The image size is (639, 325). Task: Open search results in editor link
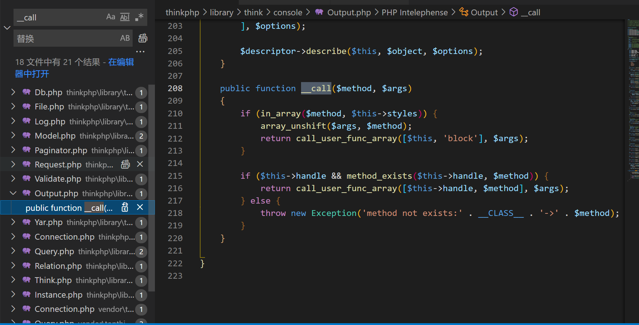[121, 62]
